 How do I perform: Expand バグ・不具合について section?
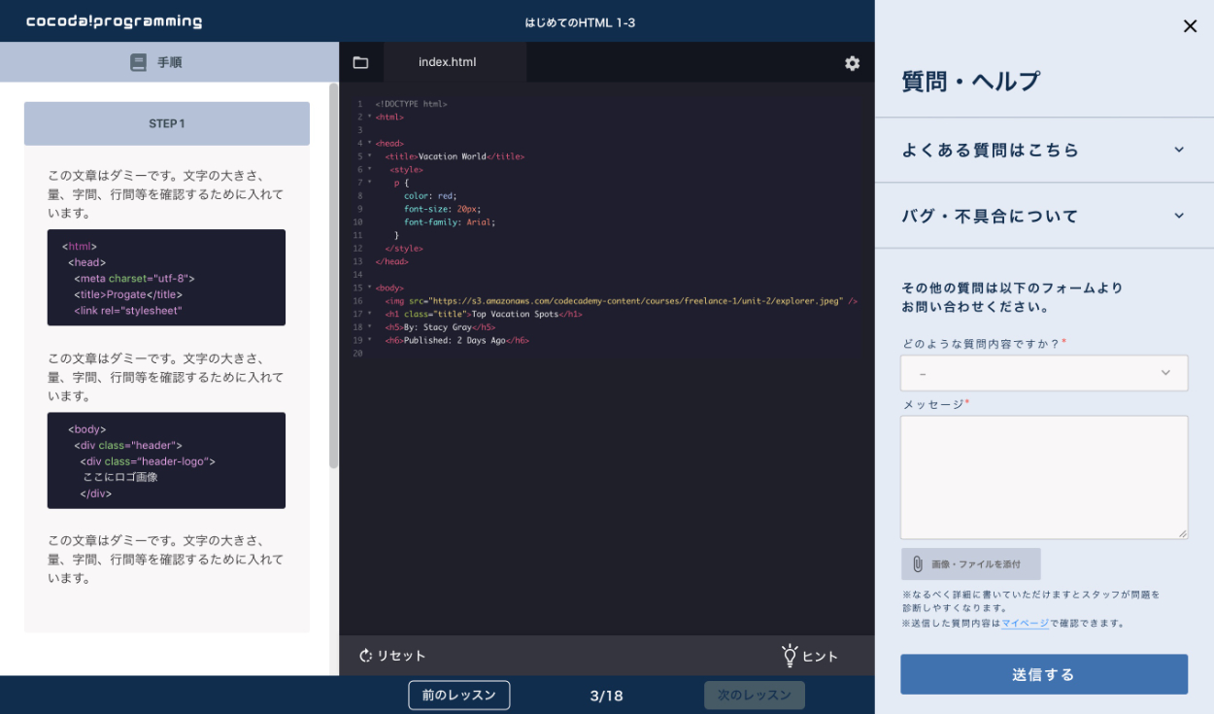(1044, 216)
